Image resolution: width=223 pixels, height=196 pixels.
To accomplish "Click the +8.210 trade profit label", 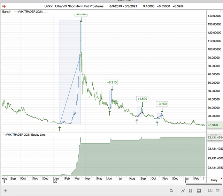I will (x=112, y=82).
